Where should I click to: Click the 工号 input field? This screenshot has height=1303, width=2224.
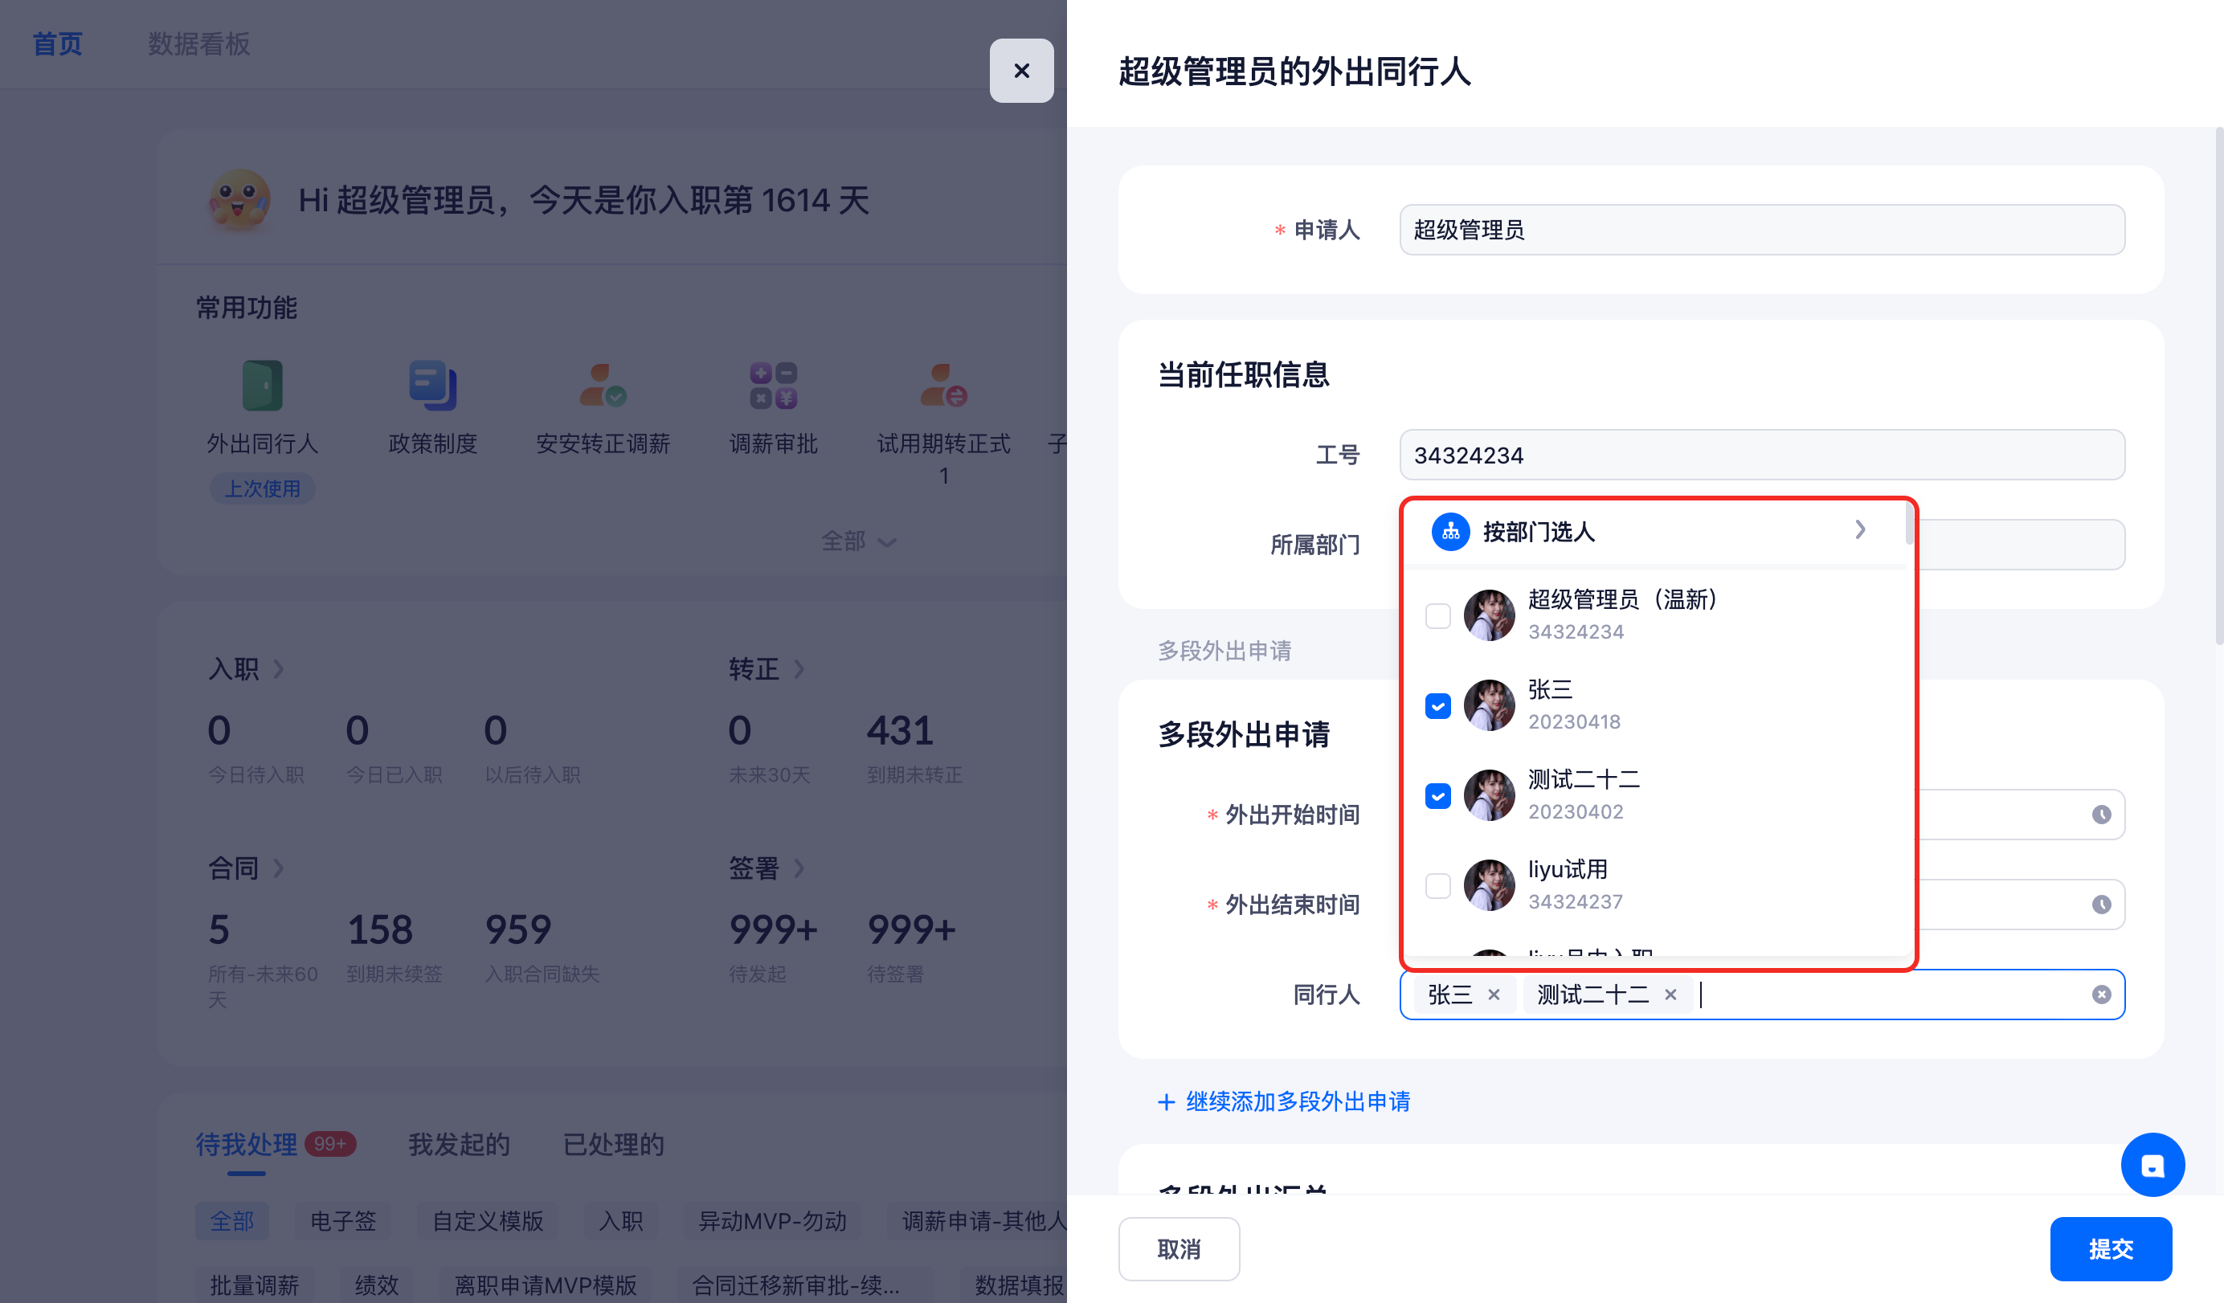click(1761, 455)
